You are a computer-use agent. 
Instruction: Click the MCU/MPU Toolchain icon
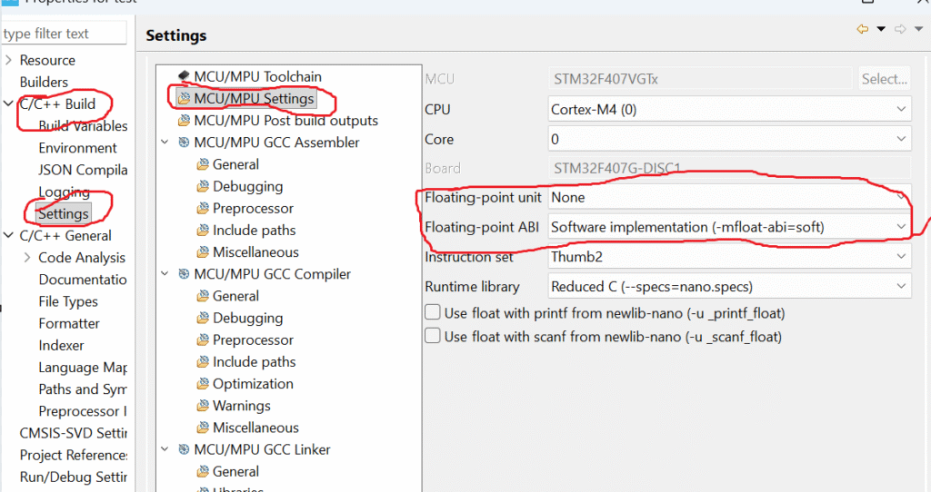[x=184, y=76]
